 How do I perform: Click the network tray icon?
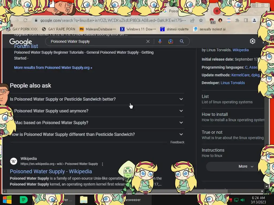click(x=237, y=200)
